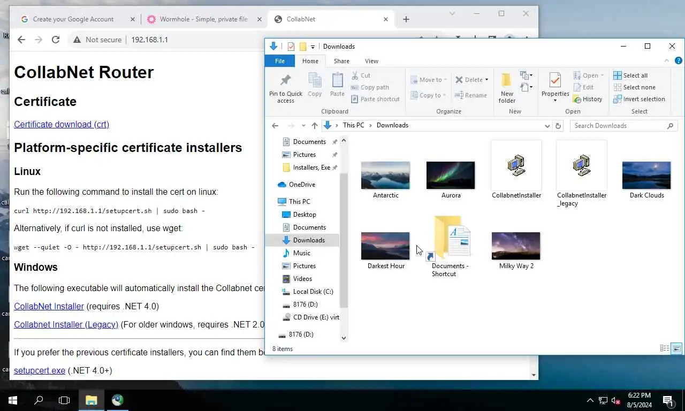Click the setupcert.exe link
The image size is (685, 411).
click(x=40, y=370)
